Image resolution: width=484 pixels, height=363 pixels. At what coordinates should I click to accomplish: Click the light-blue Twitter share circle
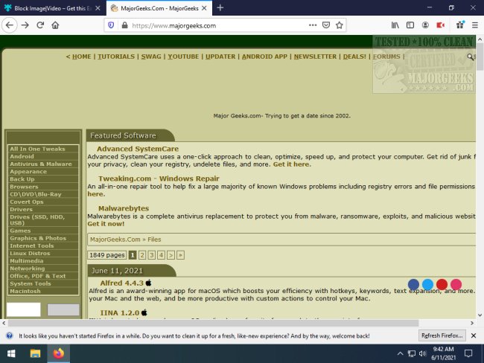point(427,284)
